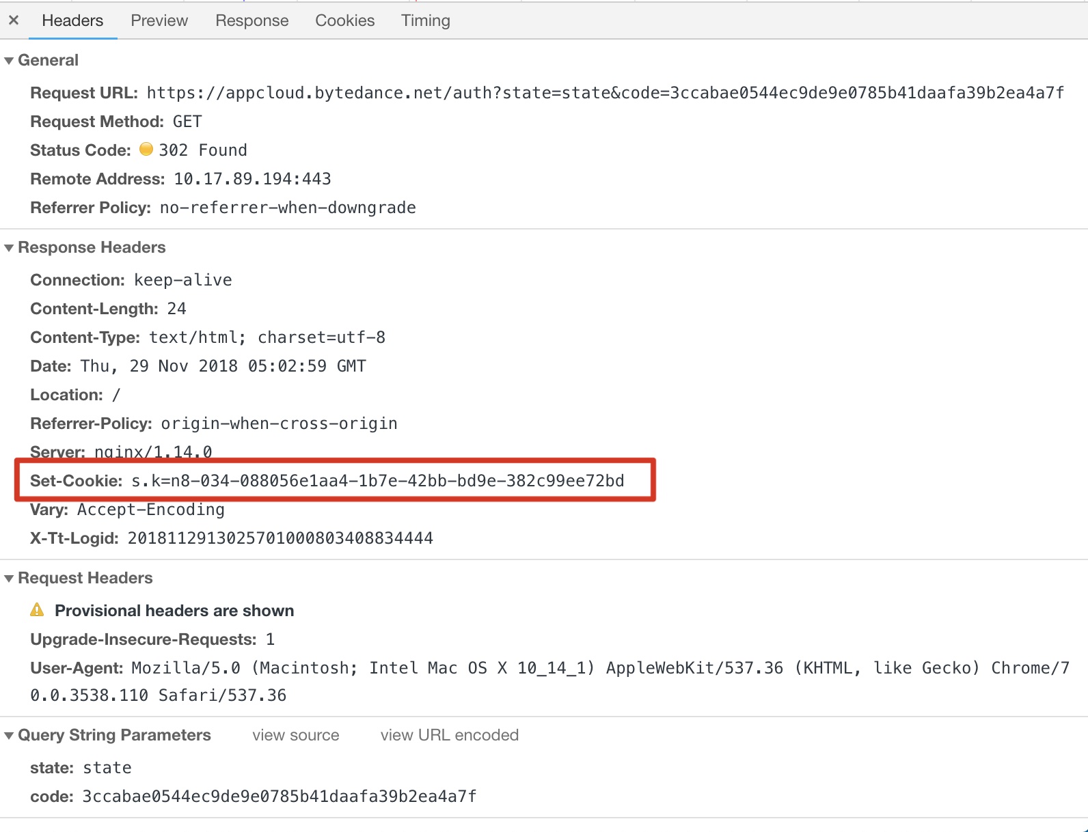Viewport: 1088px width, 832px height.
Task: Click the provisional headers warning icon
Action: tap(37, 609)
